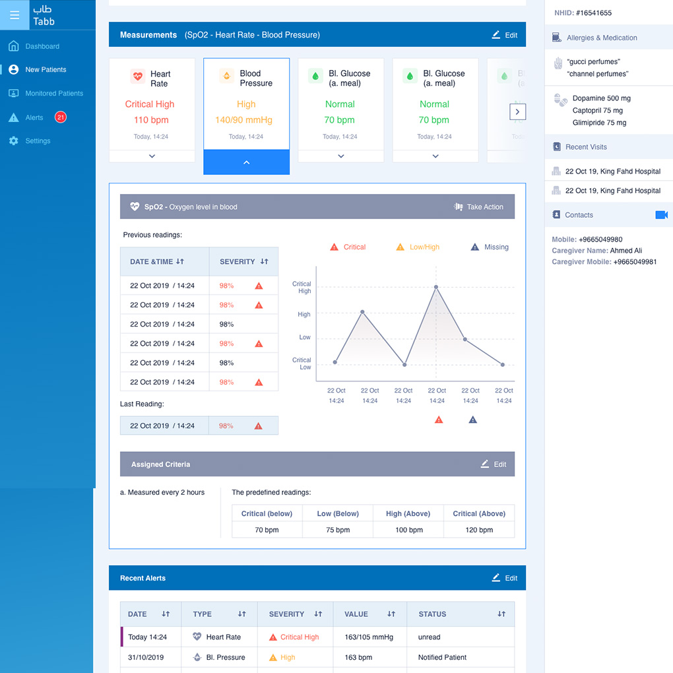The width and height of the screenshot is (673, 673).
Task: Edit the Assigned Criteria
Action: (494, 465)
